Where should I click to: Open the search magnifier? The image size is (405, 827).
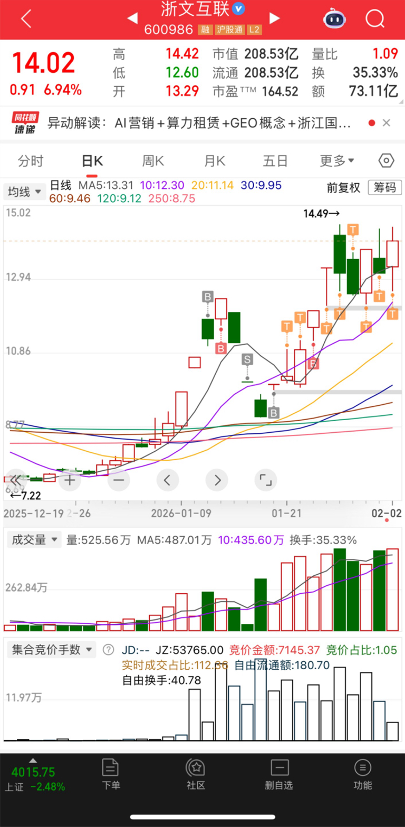point(375,19)
